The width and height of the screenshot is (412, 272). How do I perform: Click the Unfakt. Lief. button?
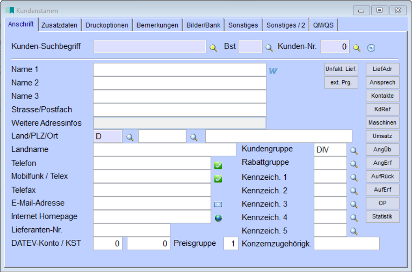pos(341,69)
